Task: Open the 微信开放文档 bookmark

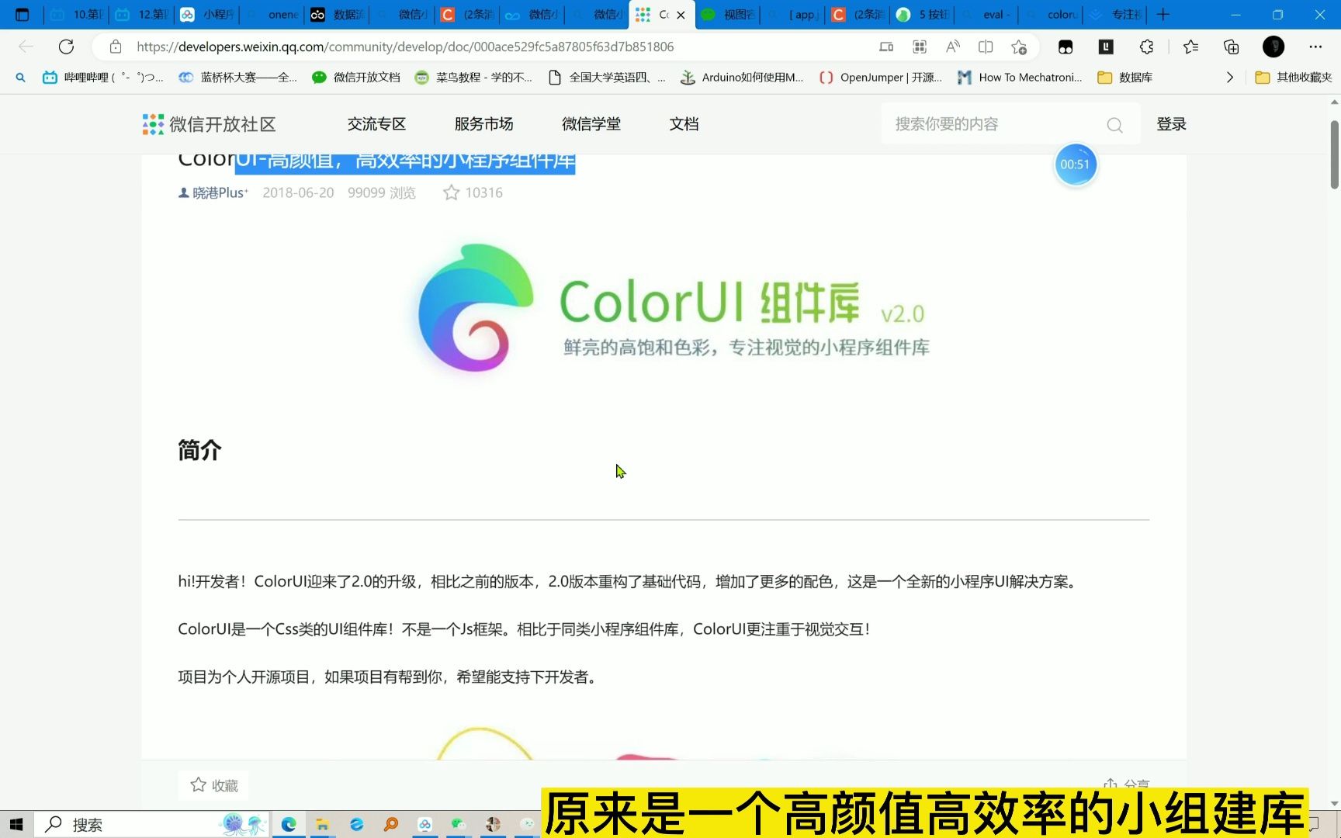Action: [356, 77]
